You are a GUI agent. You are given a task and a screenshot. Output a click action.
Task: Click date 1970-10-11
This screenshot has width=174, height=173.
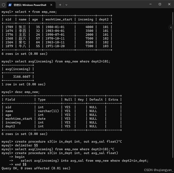[55, 38]
